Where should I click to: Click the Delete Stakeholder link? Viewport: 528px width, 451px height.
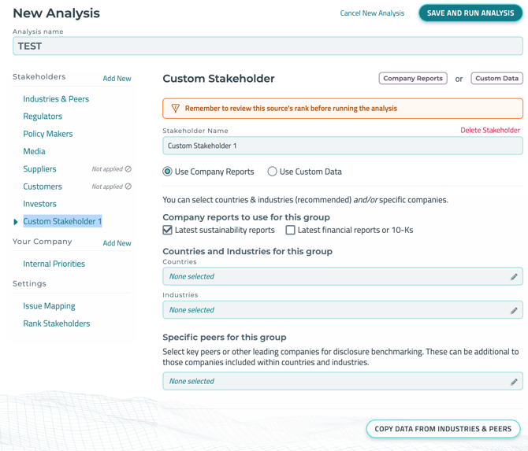click(x=489, y=130)
